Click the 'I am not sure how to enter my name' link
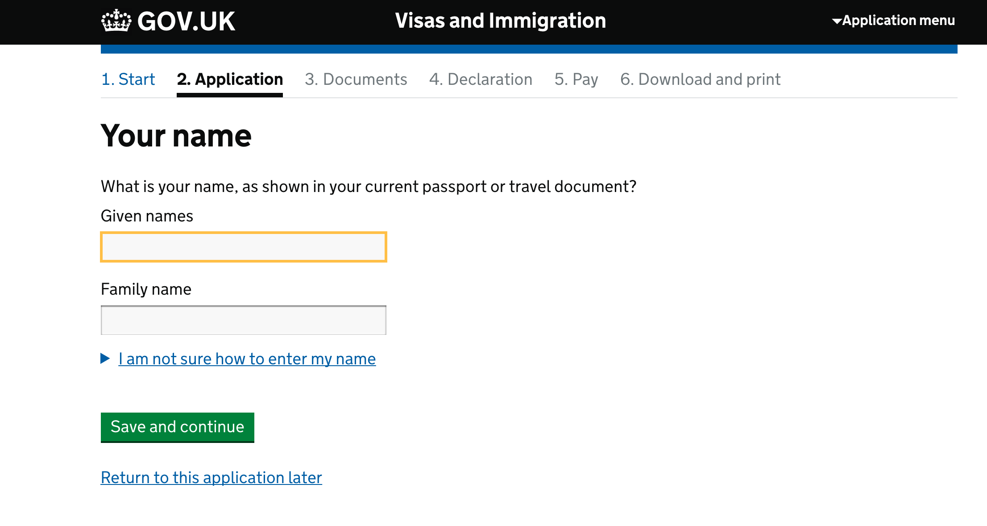Screen dimensions: 987x526 247,359
